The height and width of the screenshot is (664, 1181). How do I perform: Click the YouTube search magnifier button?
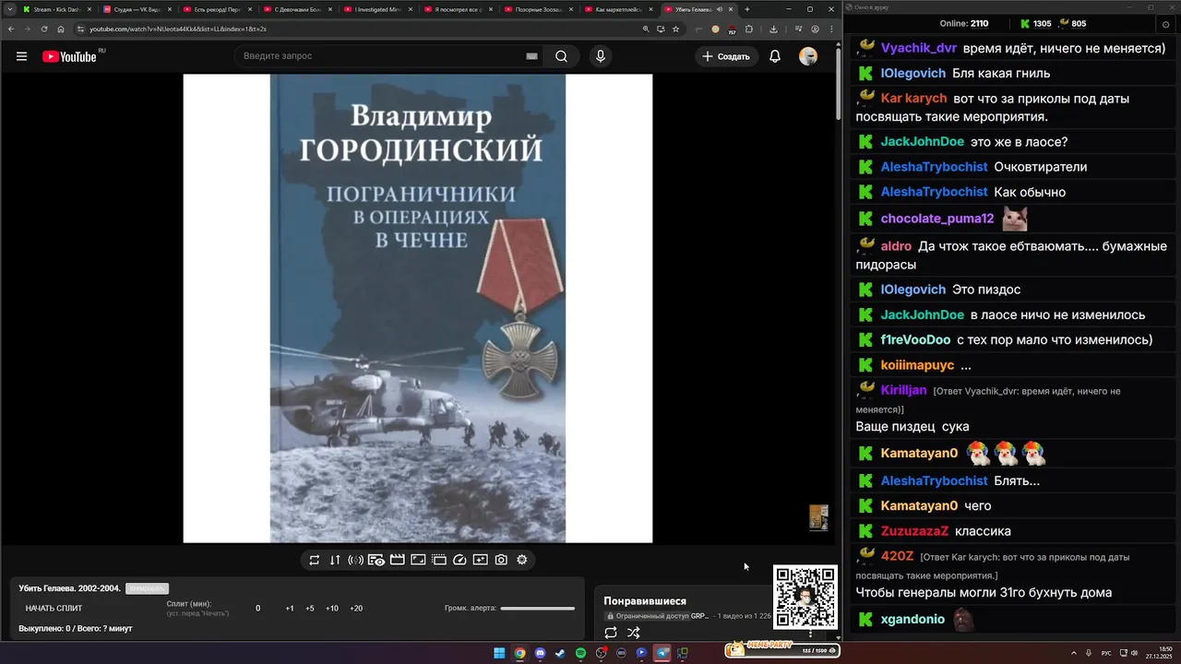click(x=561, y=56)
